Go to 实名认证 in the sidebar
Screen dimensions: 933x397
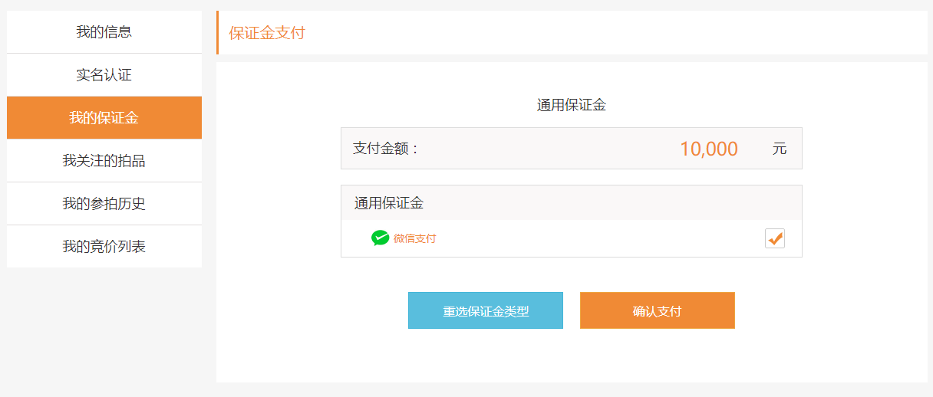[x=104, y=75]
